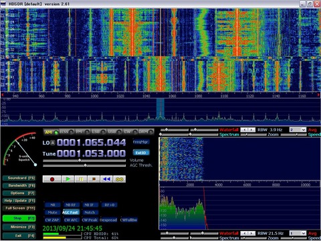Toggle CW AFC
The width and height of the screenshot is (321, 241).
point(71,220)
